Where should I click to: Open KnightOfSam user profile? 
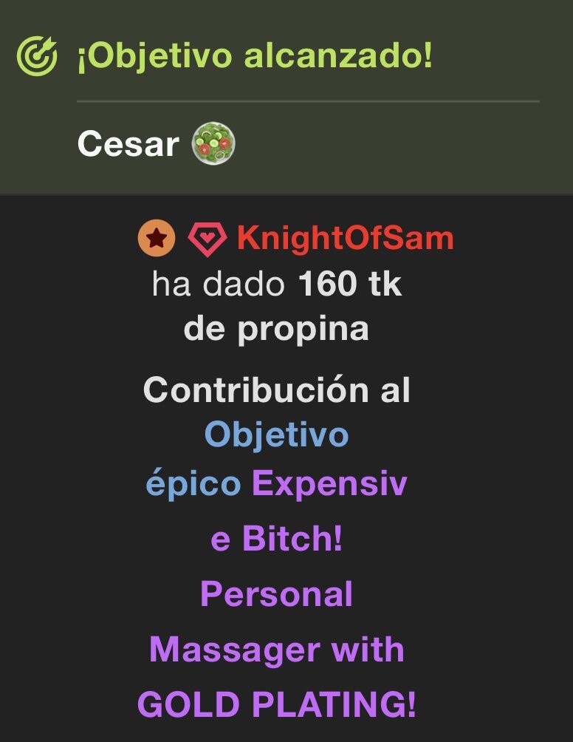345,237
